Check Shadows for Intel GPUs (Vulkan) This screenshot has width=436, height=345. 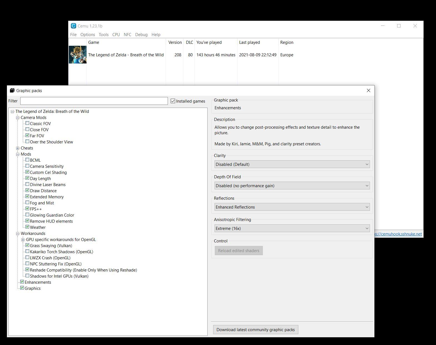(x=27, y=276)
